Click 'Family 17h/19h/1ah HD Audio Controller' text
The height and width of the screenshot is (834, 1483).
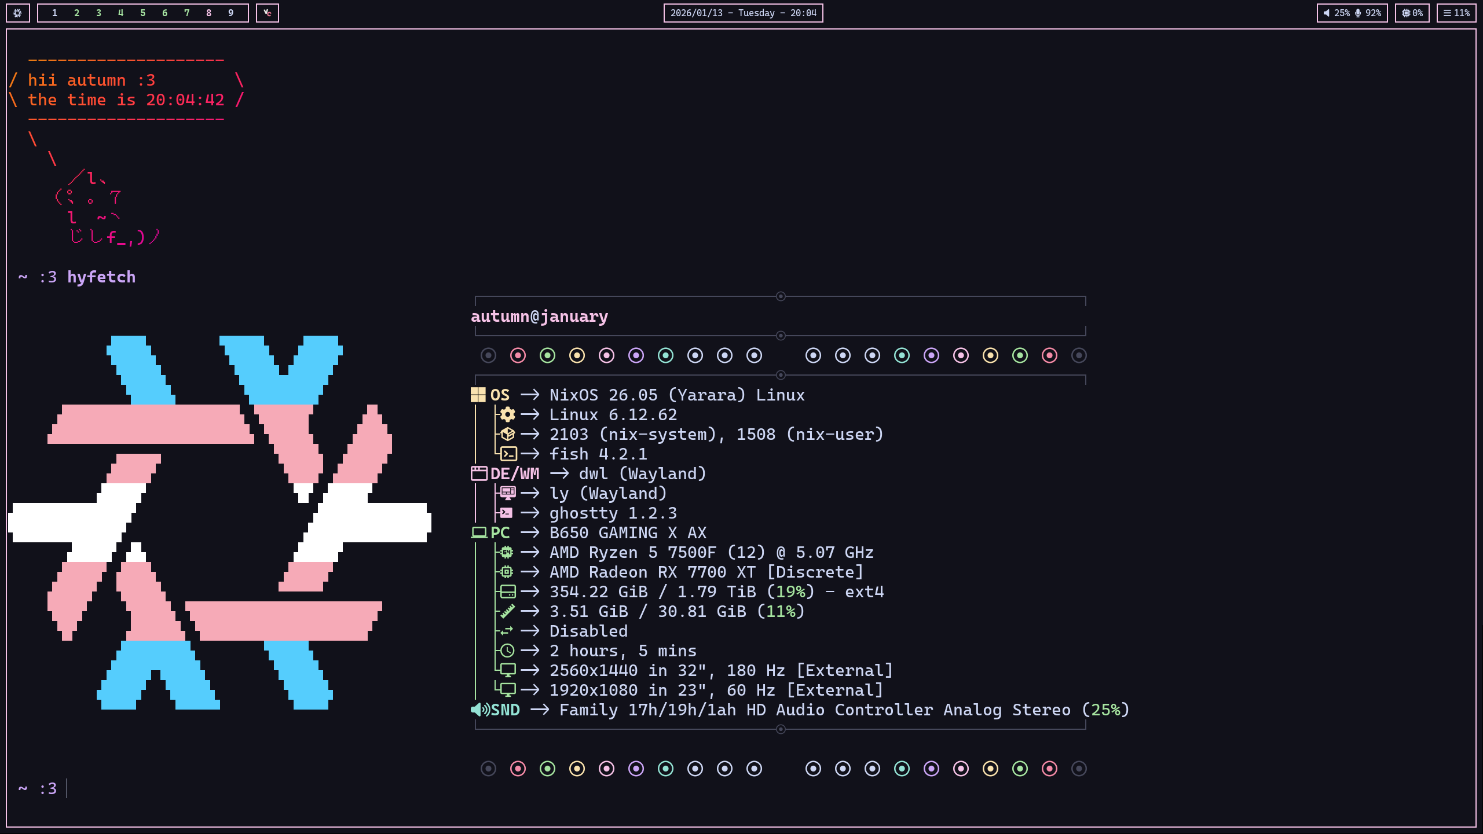coord(746,710)
